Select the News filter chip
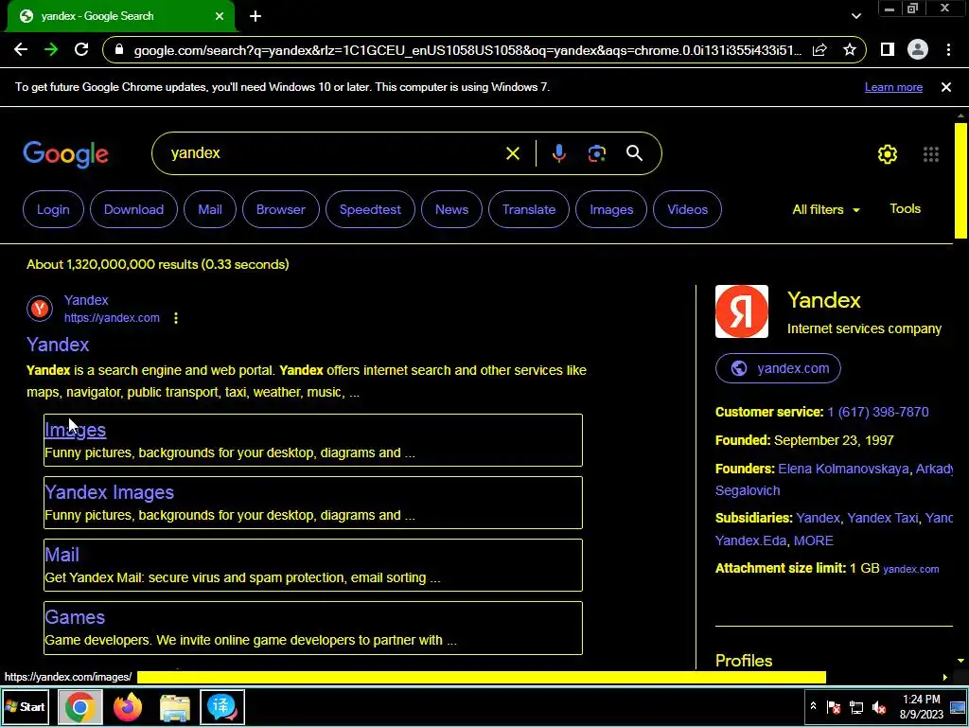Screen dimensions: 969x727 coord(451,209)
